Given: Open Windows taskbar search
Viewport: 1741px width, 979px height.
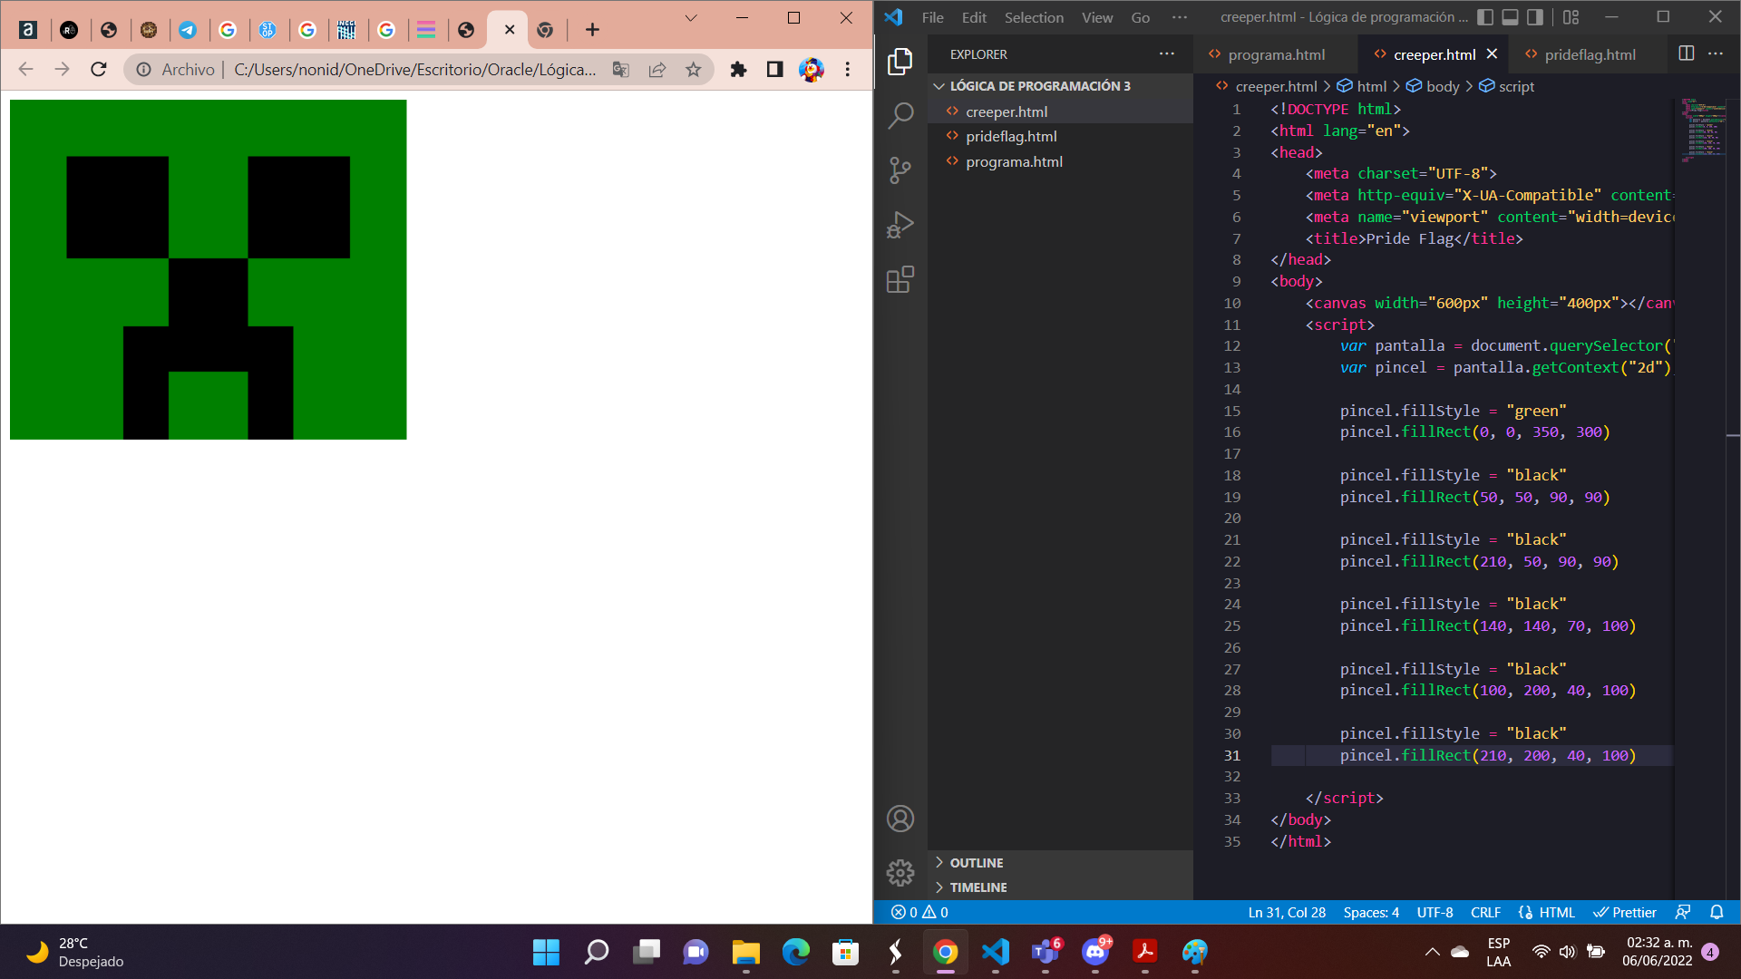Looking at the screenshot, I should [597, 952].
